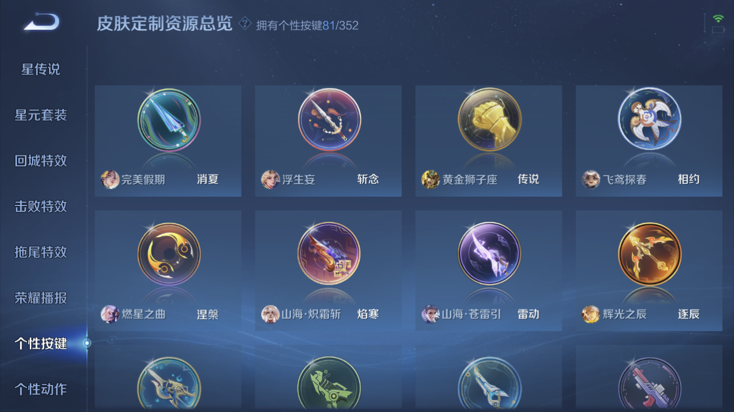734x412 pixels.
Task: Select the 完美假期 消夏 sword key icon
Action: (169, 120)
